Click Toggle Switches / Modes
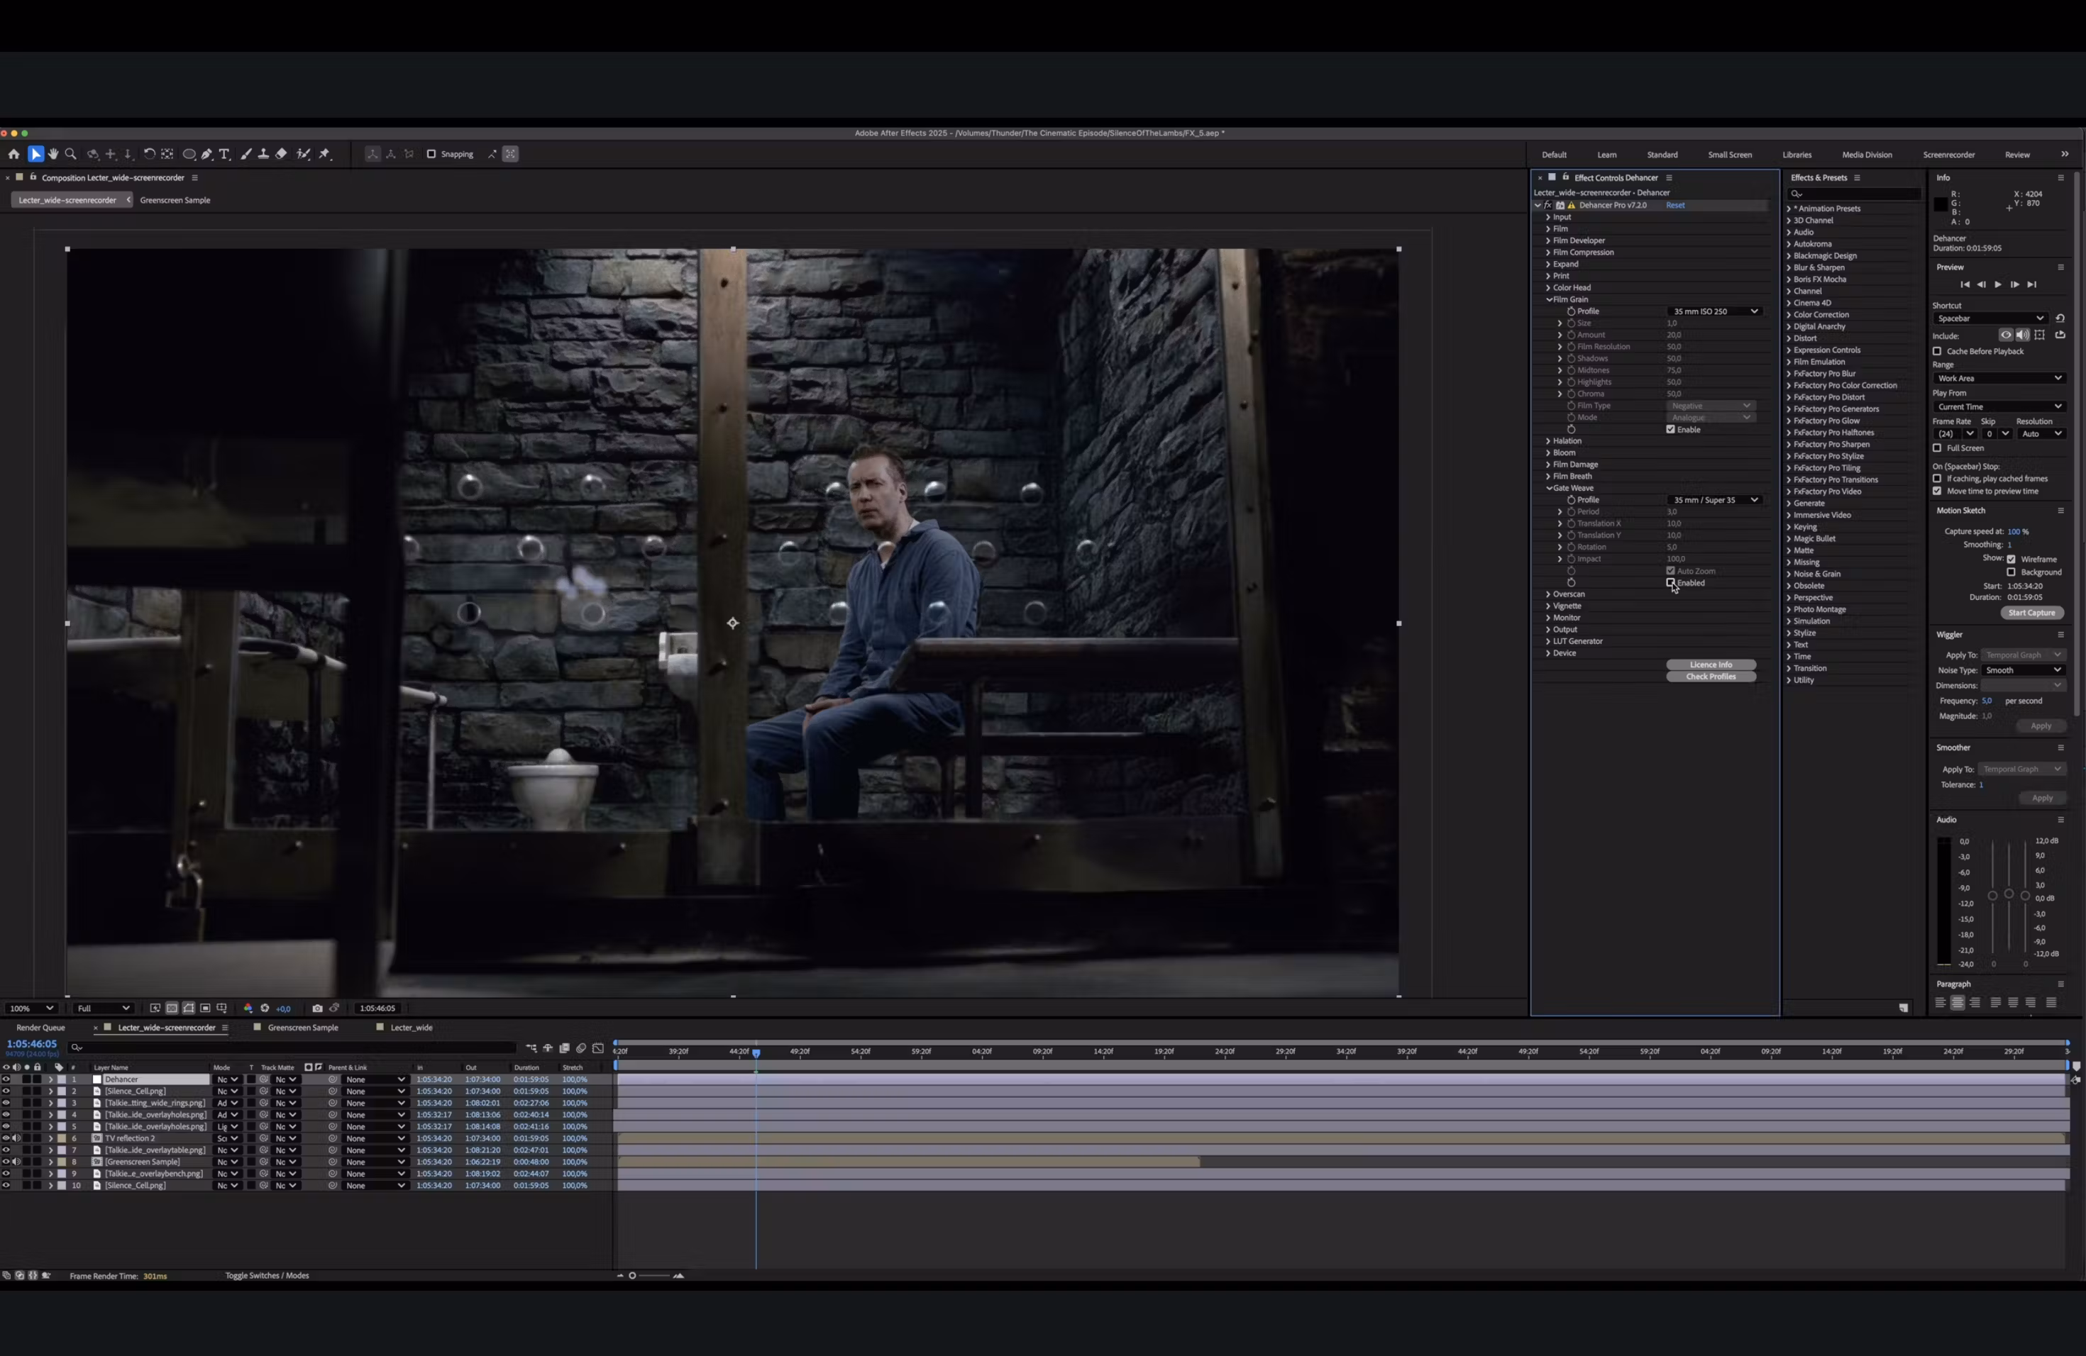Screen dimensions: 2086x1356 267,1275
